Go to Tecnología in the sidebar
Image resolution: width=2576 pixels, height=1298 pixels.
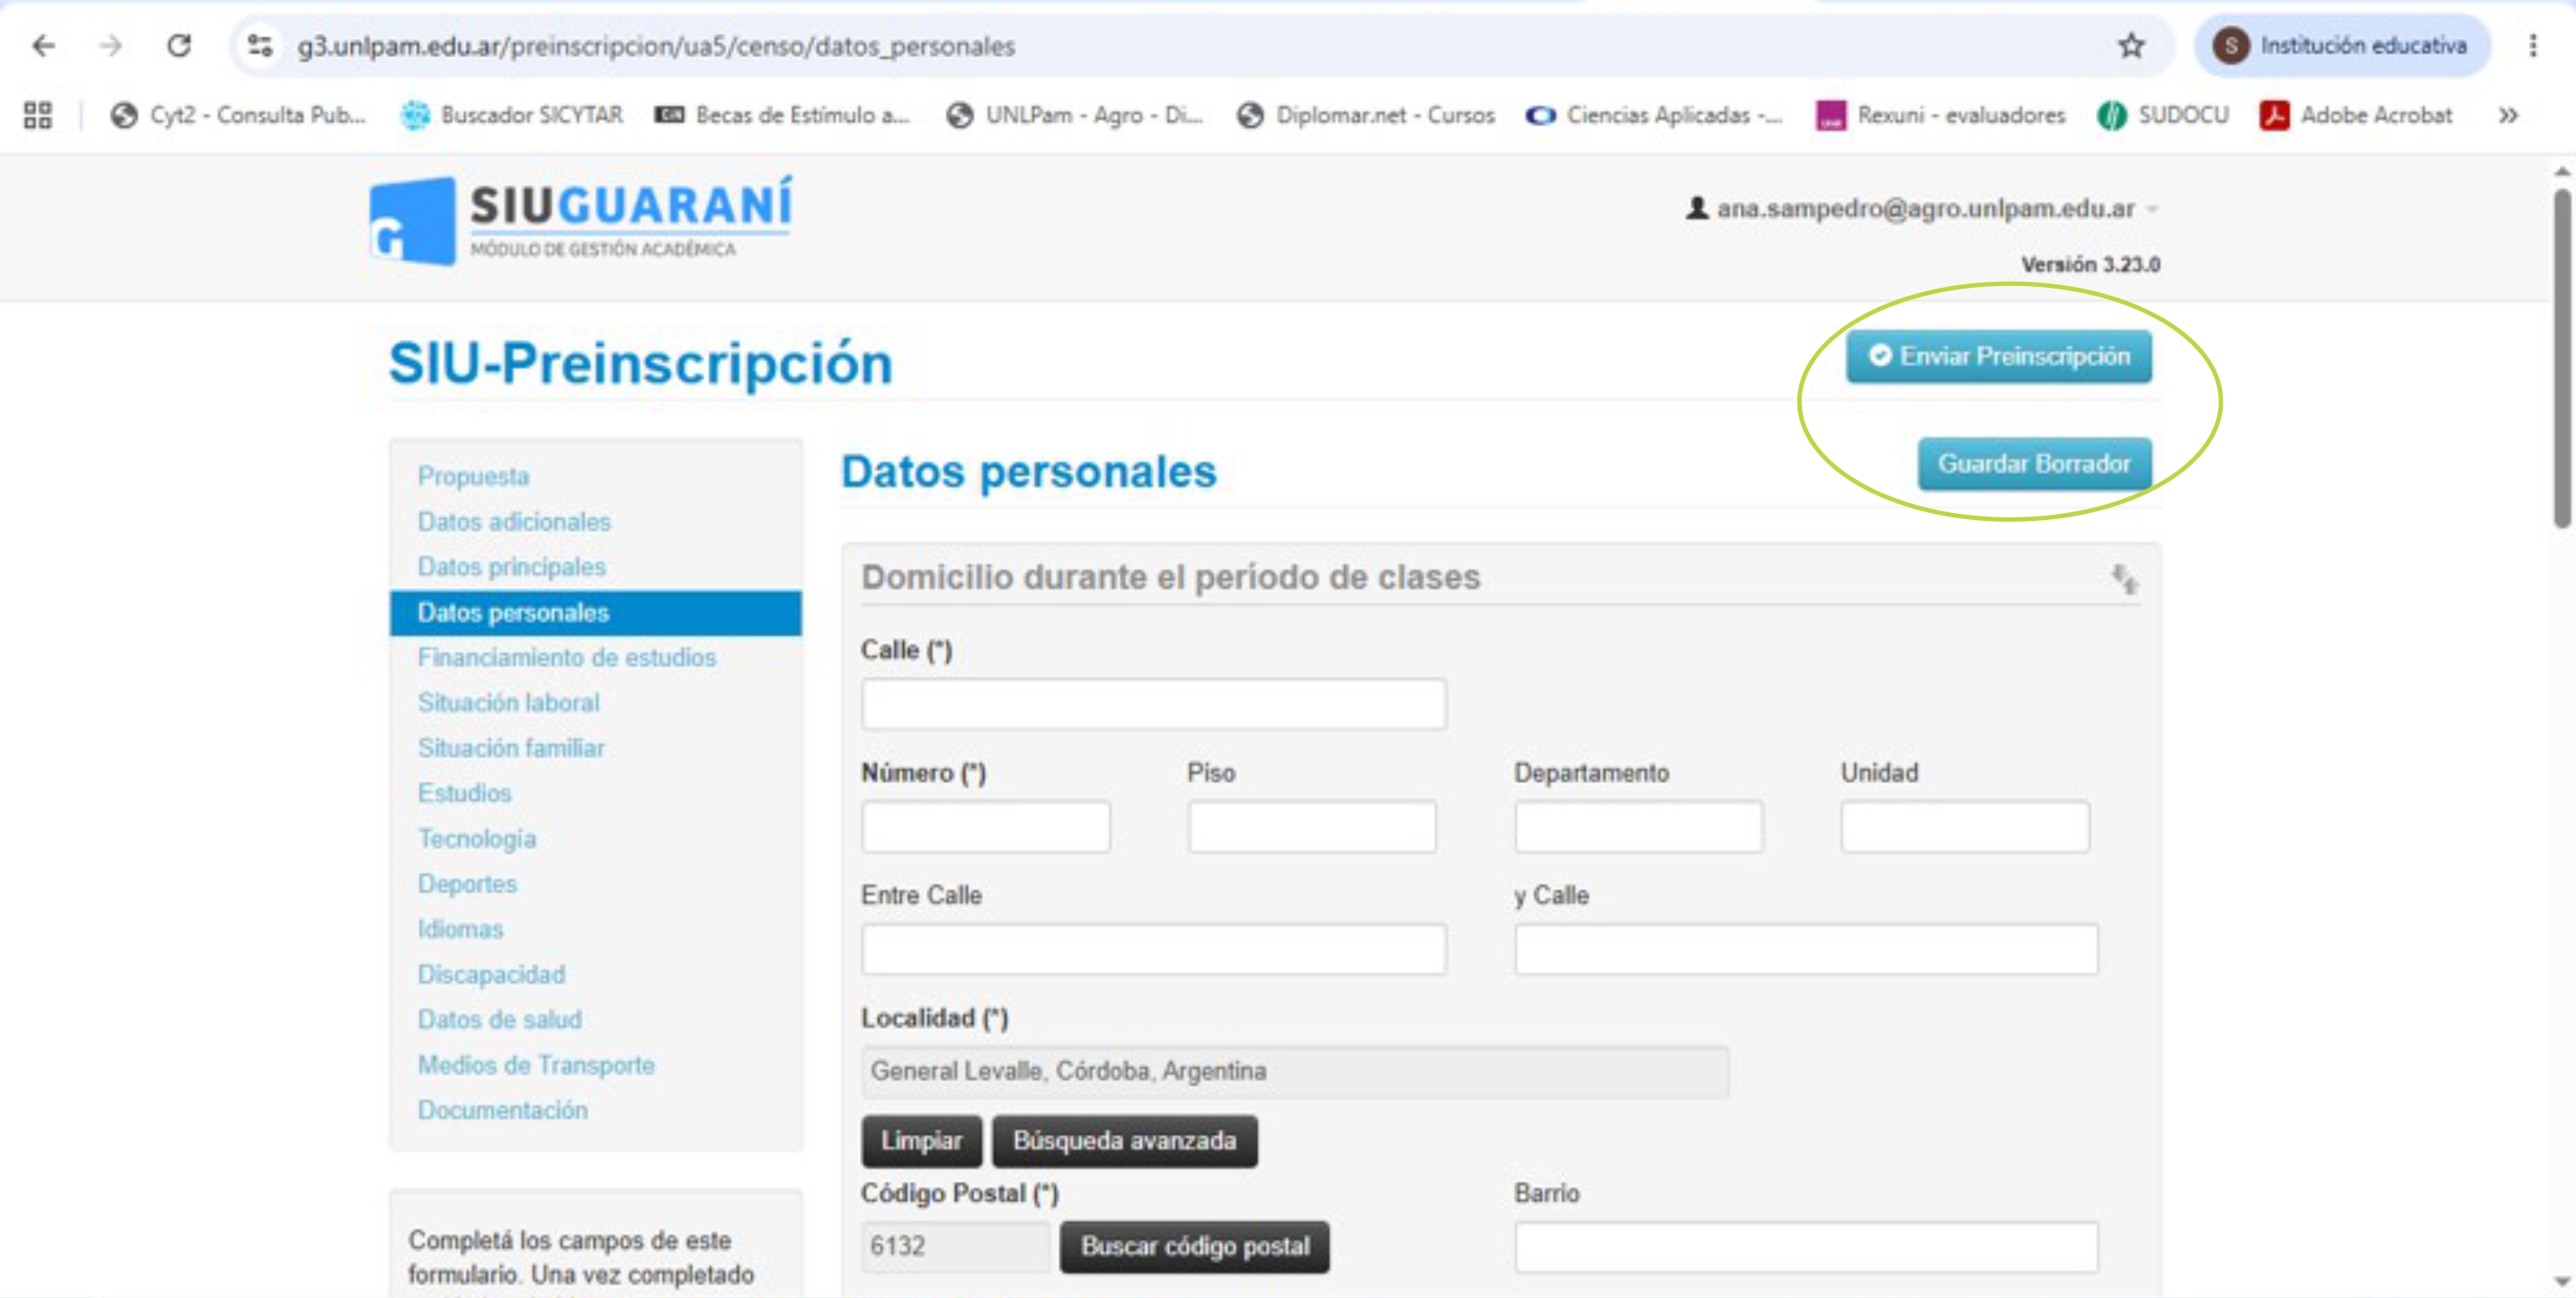coord(476,839)
